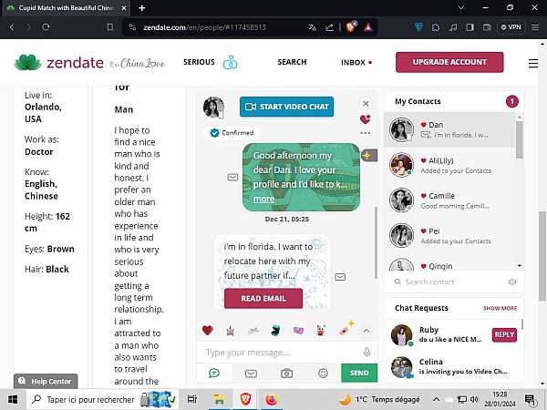Click Show More in Chat Requests
The image size is (547, 410).
[x=500, y=308]
